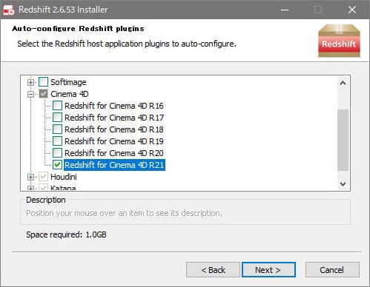Enable Redshift for Cinema 4D R16 checkbox

(57, 106)
